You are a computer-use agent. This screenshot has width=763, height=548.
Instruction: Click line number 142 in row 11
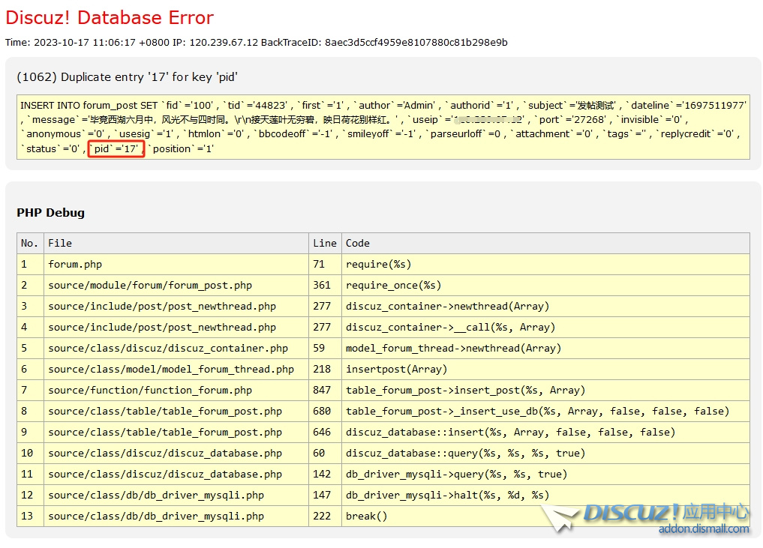(322, 474)
